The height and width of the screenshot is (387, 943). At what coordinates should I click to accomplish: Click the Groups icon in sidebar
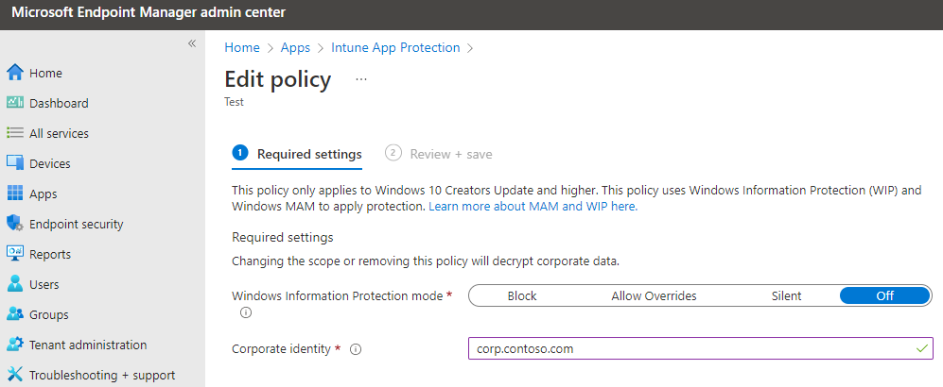coord(14,314)
